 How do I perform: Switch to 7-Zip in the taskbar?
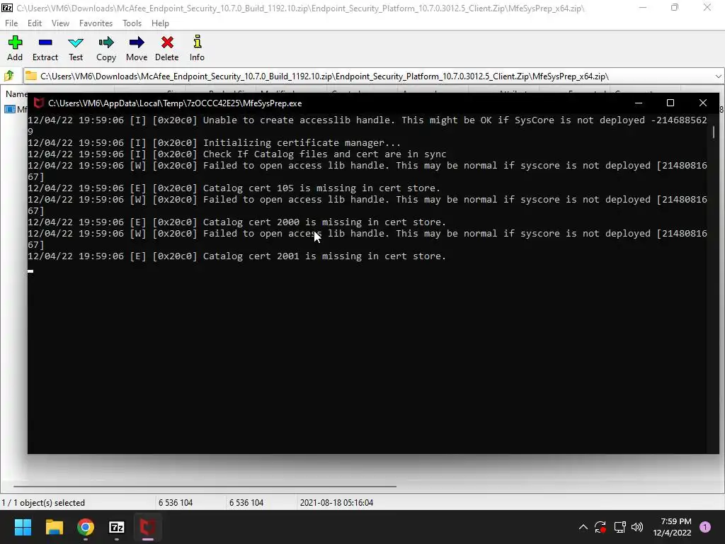(117, 527)
